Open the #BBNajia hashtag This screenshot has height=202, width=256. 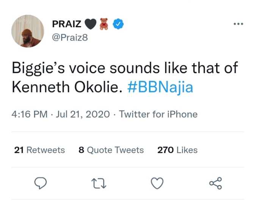tap(160, 87)
